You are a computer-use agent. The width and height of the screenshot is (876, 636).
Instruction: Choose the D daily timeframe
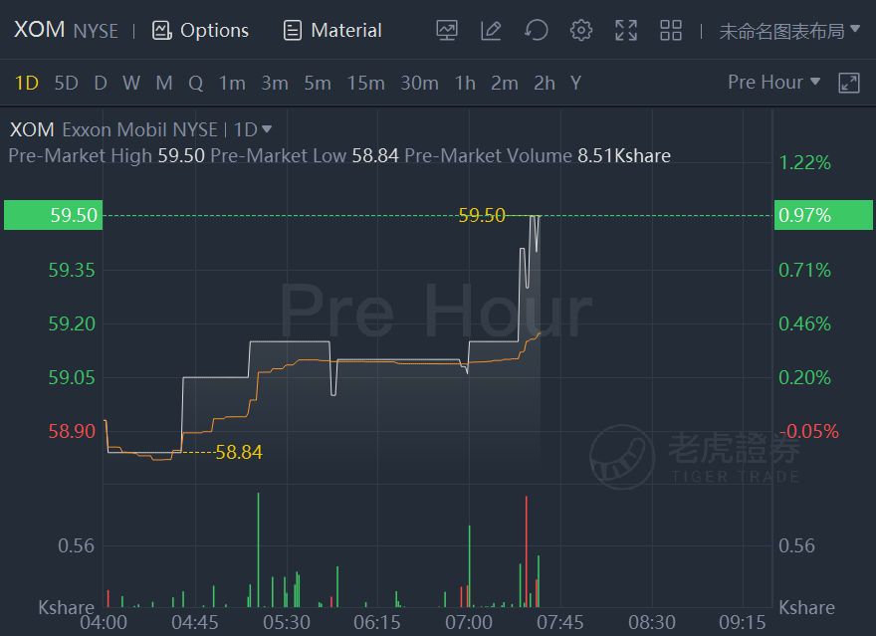[x=101, y=84]
